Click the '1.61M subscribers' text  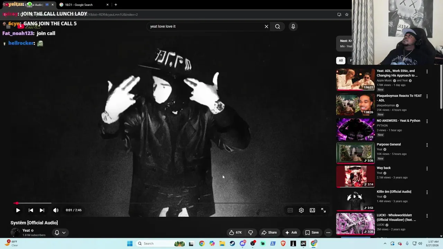(x=34, y=235)
